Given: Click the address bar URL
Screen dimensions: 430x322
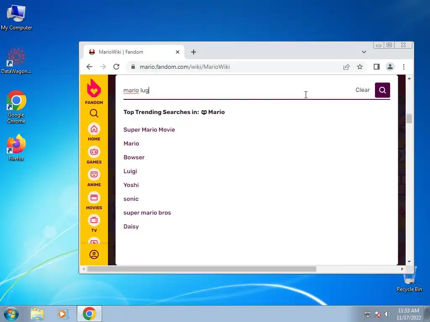Looking at the screenshot, I should [185, 67].
